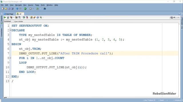Open the Edit menu

(x=7, y=5)
